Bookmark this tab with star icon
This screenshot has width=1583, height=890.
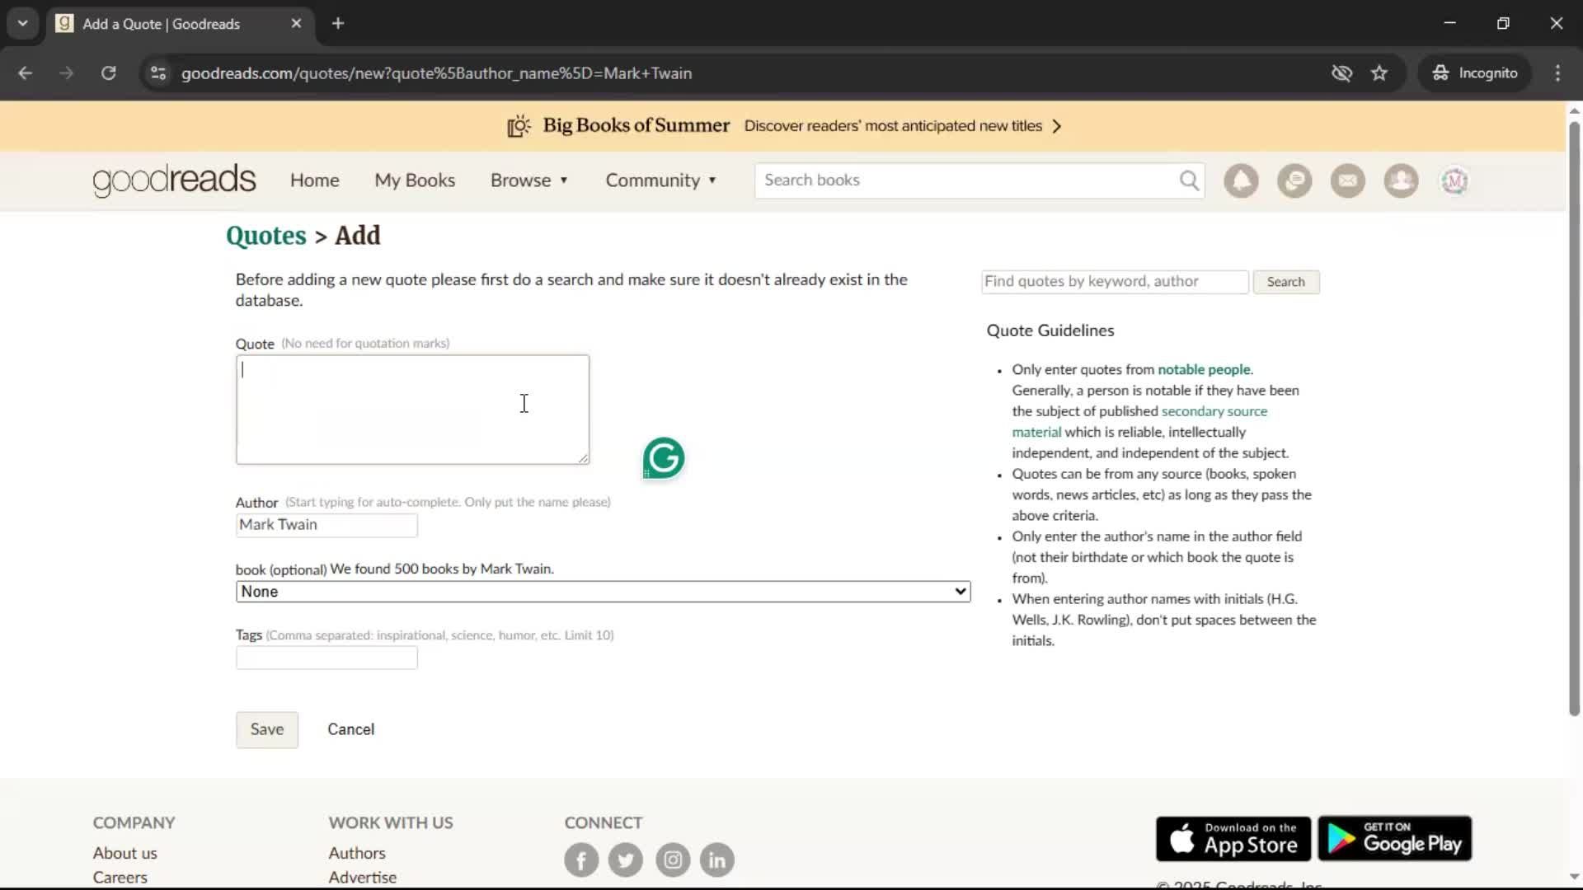(x=1379, y=73)
